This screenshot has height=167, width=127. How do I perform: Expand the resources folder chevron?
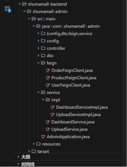[34, 144]
